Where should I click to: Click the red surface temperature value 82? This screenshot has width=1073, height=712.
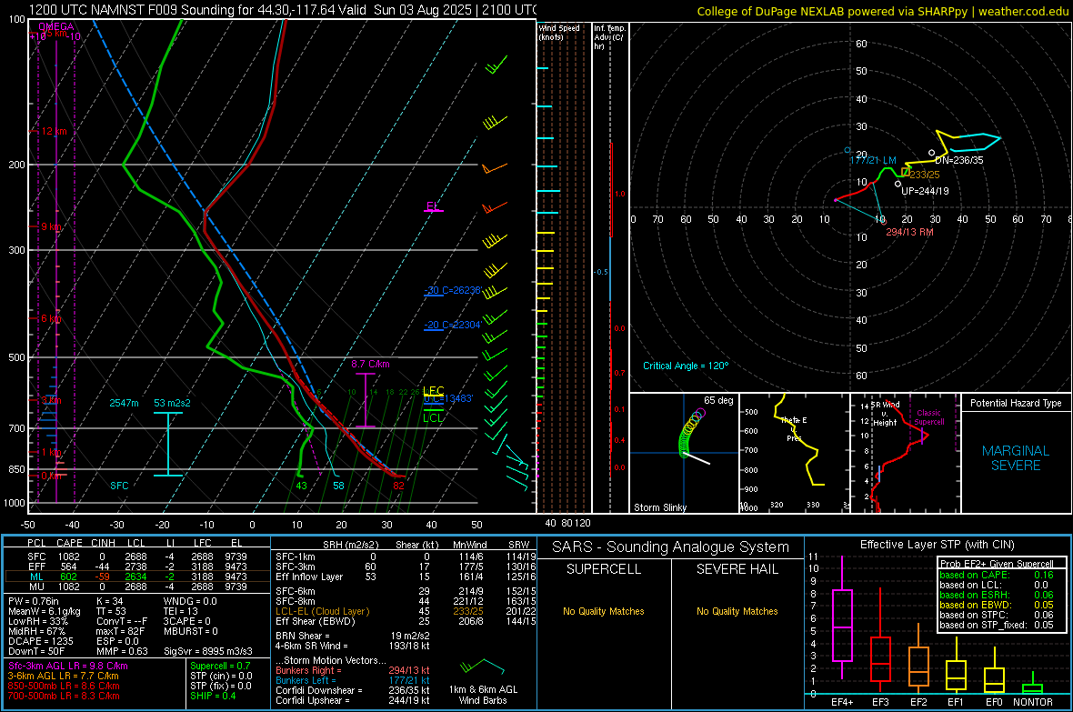(x=398, y=486)
